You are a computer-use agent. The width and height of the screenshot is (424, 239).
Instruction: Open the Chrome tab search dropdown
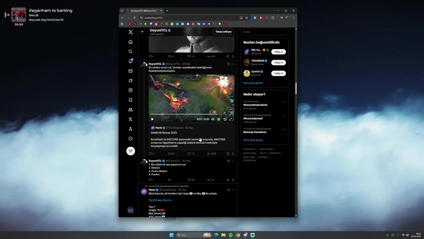[x=122, y=11]
